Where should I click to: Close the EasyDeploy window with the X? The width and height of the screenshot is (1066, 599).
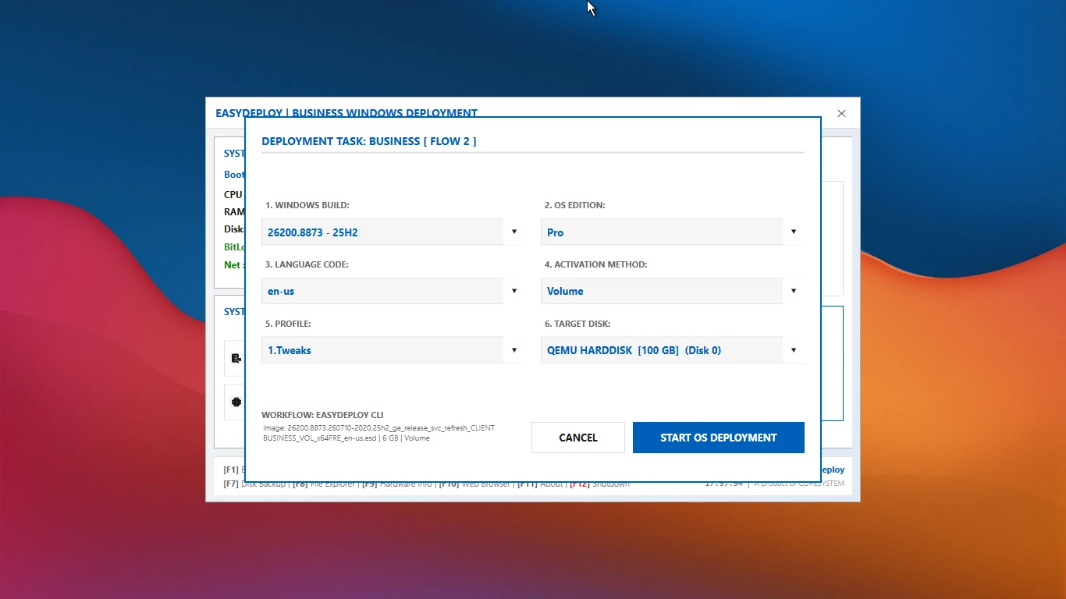click(x=841, y=113)
